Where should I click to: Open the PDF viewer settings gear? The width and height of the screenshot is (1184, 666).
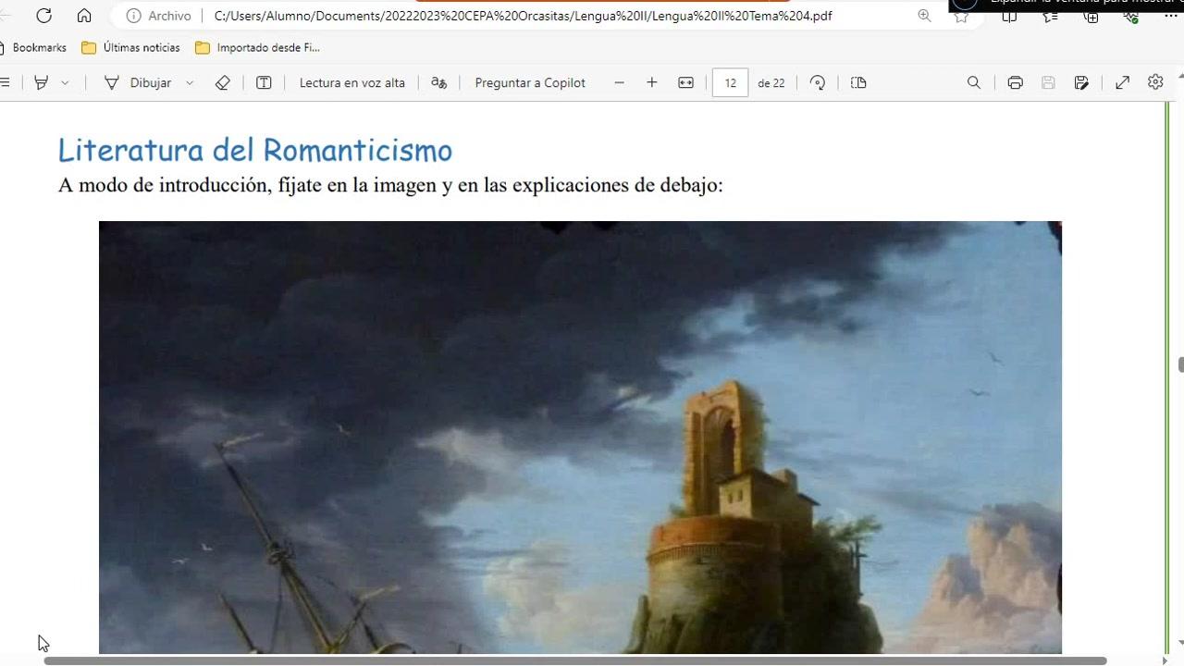pyautogui.click(x=1155, y=82)
